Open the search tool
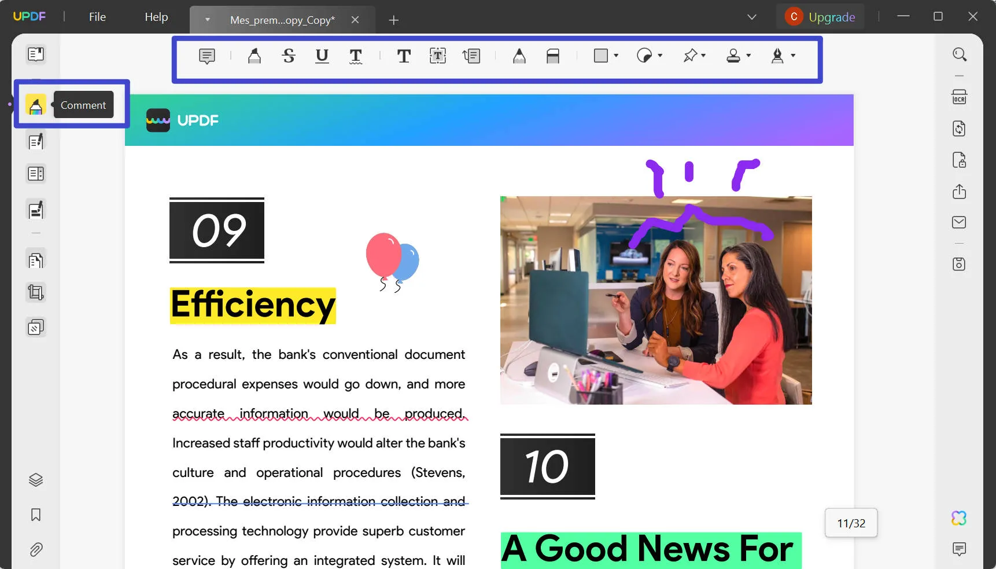Viewport: 996px width, 569px height. click(x=959, y=54)
